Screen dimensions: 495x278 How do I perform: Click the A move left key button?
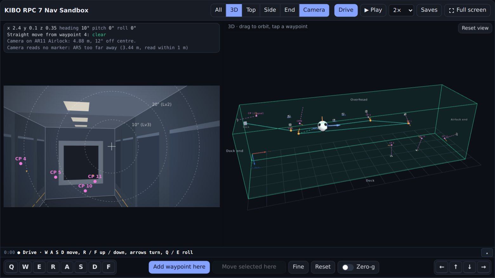[x=67, y=267]
